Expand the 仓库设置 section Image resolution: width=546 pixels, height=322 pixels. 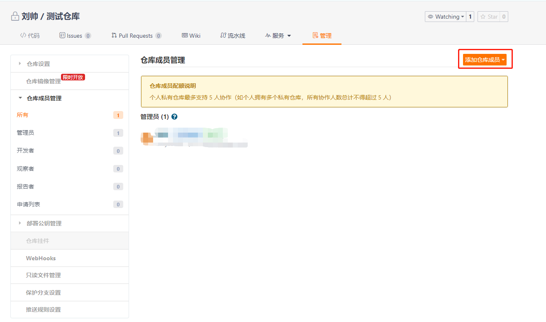tap(70, 64)
